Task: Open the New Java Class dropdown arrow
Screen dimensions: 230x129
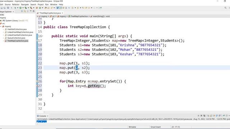Action: [42, 8]
